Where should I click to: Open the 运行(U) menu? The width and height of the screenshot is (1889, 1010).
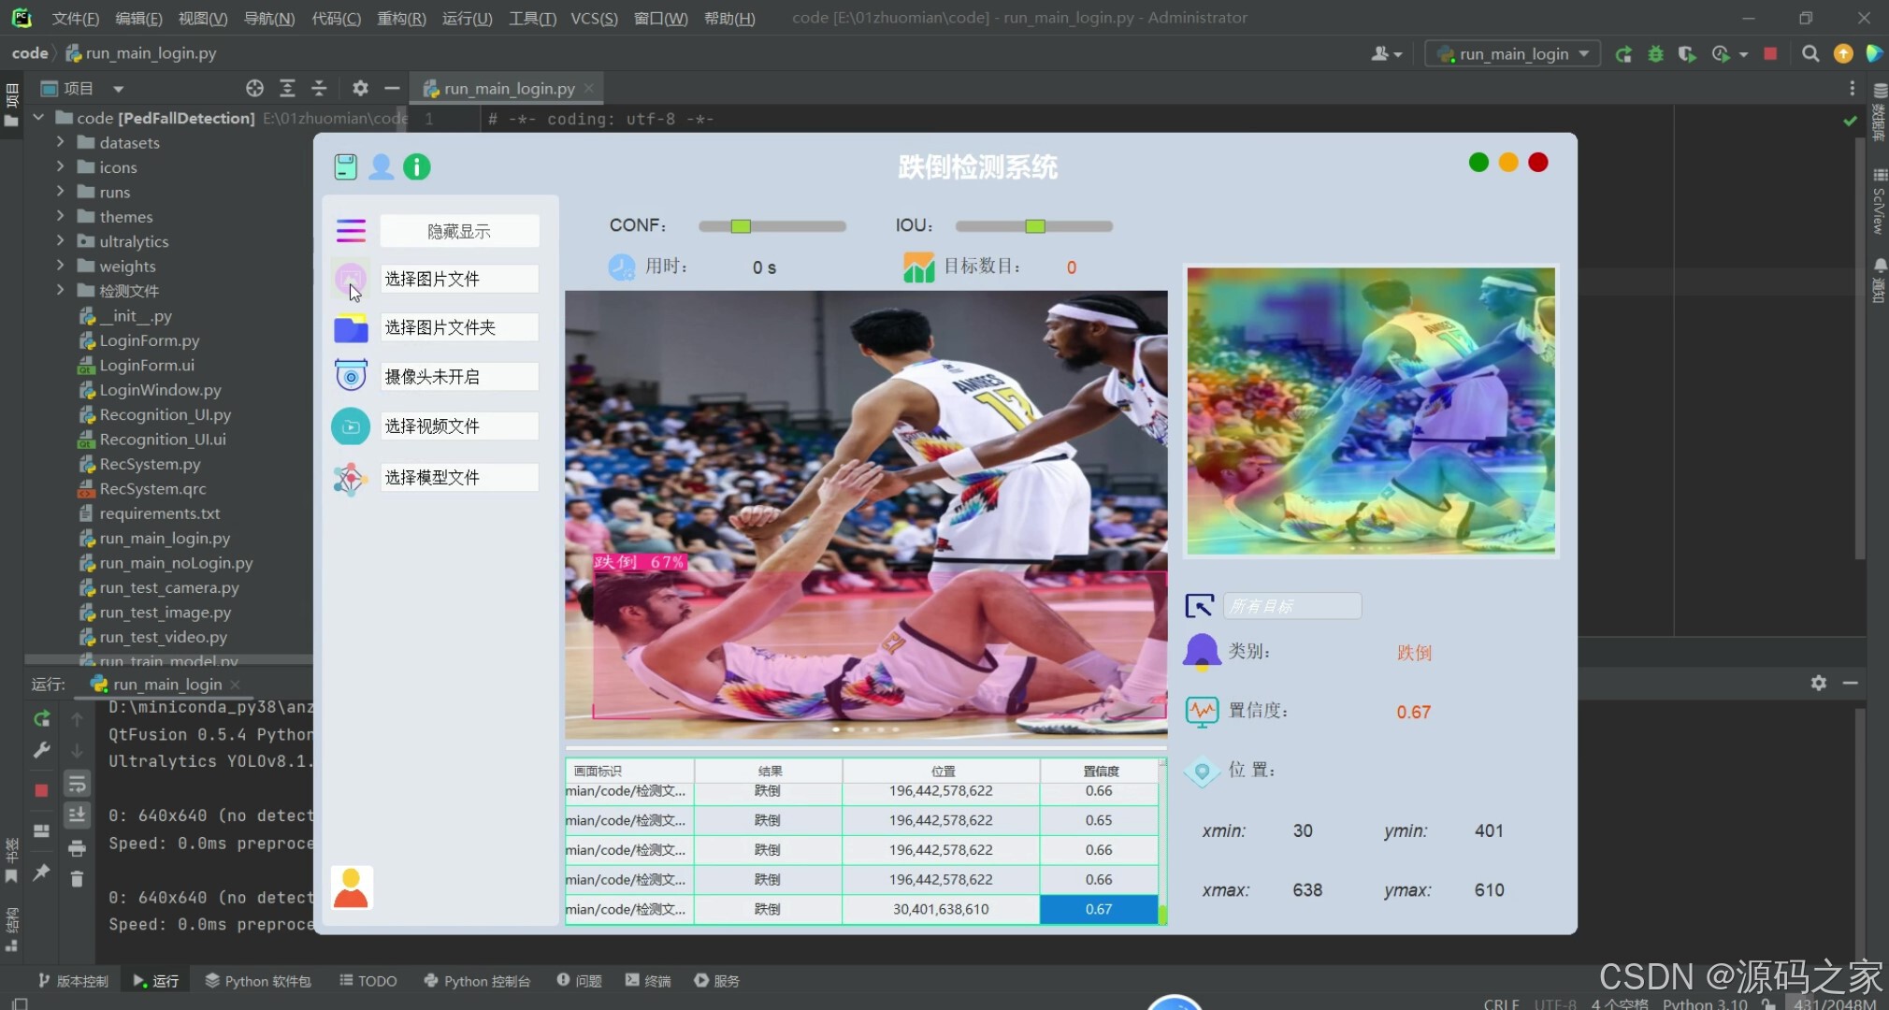[467, 18]
